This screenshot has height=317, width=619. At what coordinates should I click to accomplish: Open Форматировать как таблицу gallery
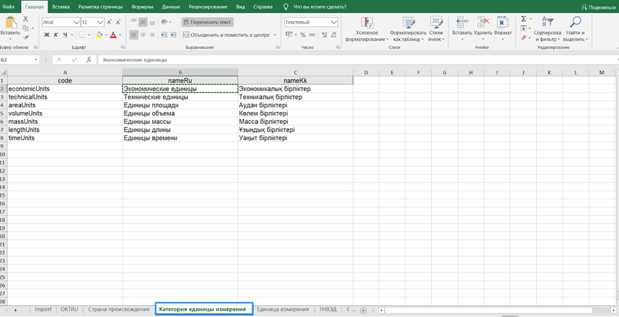click(x=408, y=29)
